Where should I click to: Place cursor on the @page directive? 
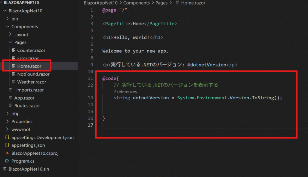point(109,10)
